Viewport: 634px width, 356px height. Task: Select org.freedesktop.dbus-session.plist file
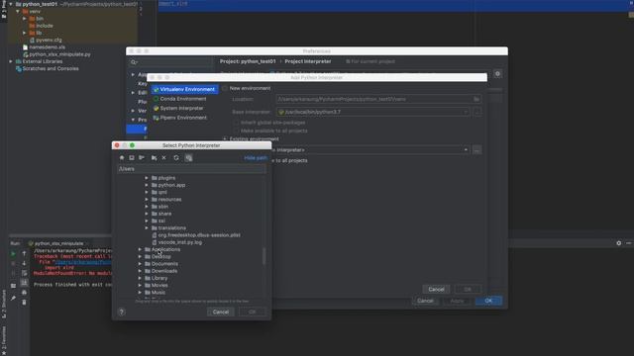199,235
